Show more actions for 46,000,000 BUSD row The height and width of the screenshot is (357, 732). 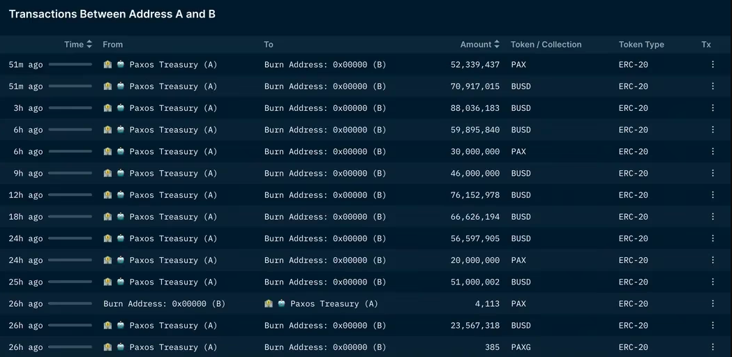click(712, 174)
